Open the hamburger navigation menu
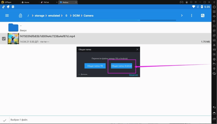The image size is (217, 124). click(x=7, y=16)
